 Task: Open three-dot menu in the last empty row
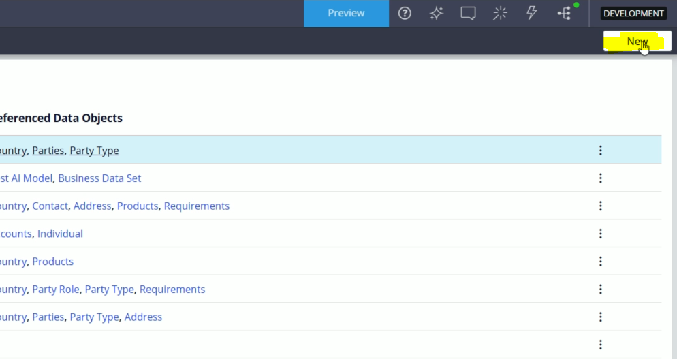click(600, 345)
